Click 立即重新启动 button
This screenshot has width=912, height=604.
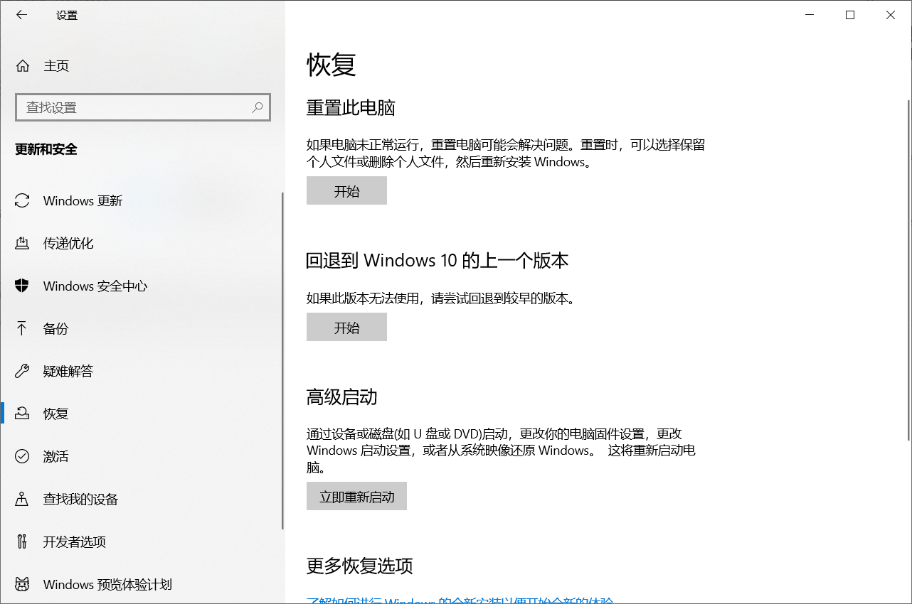(x=356, y=497)
